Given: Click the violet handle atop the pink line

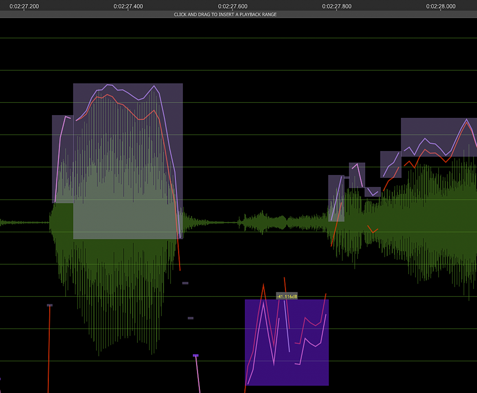Looking at the screenshot, I should click(196, 355).
